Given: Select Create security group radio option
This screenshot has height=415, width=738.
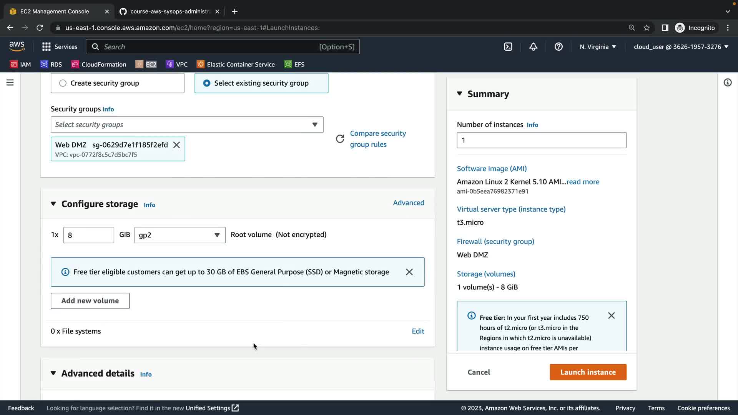Looking at the screenshot, I should click(x=63, y=83).
